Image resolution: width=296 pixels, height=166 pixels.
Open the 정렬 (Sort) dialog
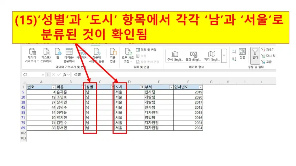(x=242, y=54)
